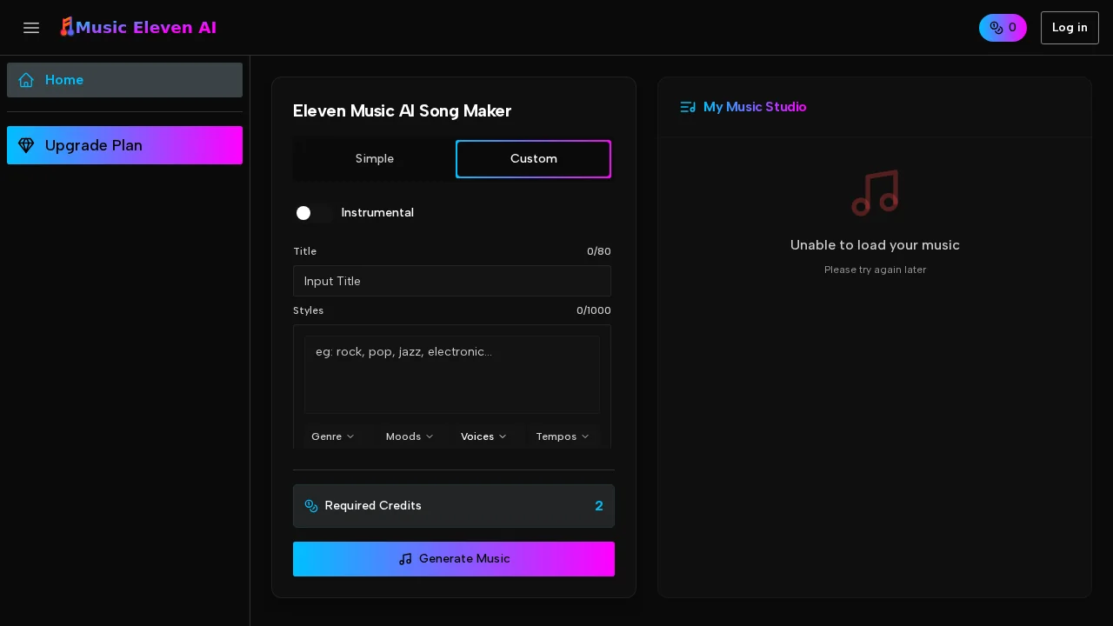Click the large music note in My Music Studio

pos(875,192)
